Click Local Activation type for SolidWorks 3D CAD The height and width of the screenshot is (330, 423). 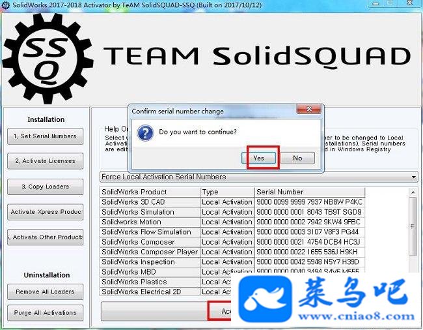click(227, 202)
